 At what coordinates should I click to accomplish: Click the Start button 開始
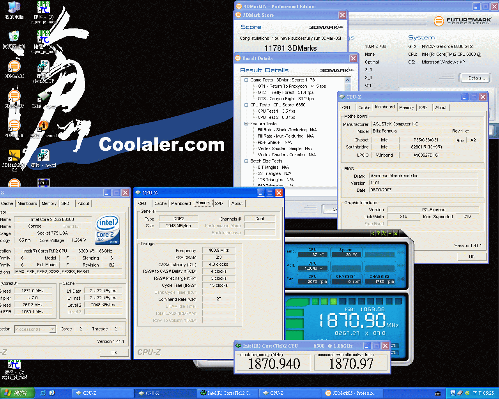click(18, 393)
